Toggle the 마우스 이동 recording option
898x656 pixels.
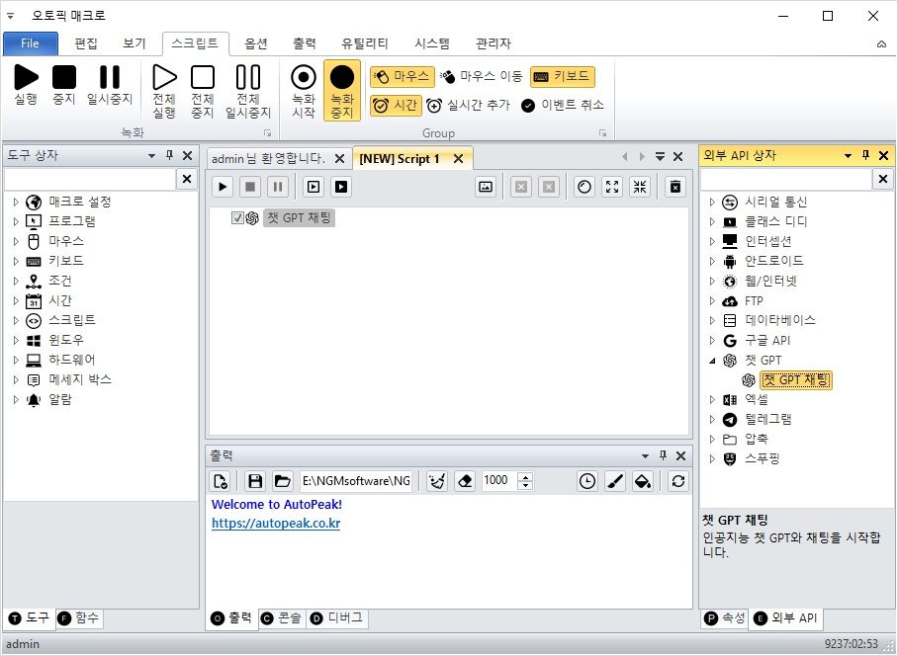[x=483, y=77]
